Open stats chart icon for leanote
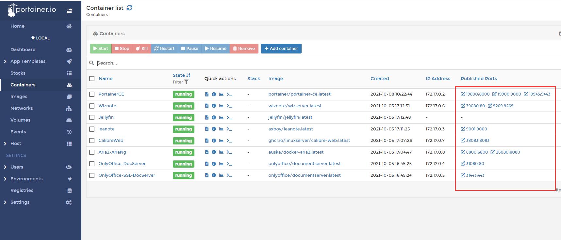Viewport: 561px width, 240px height. pyautogui.click(x=221, y=129)
